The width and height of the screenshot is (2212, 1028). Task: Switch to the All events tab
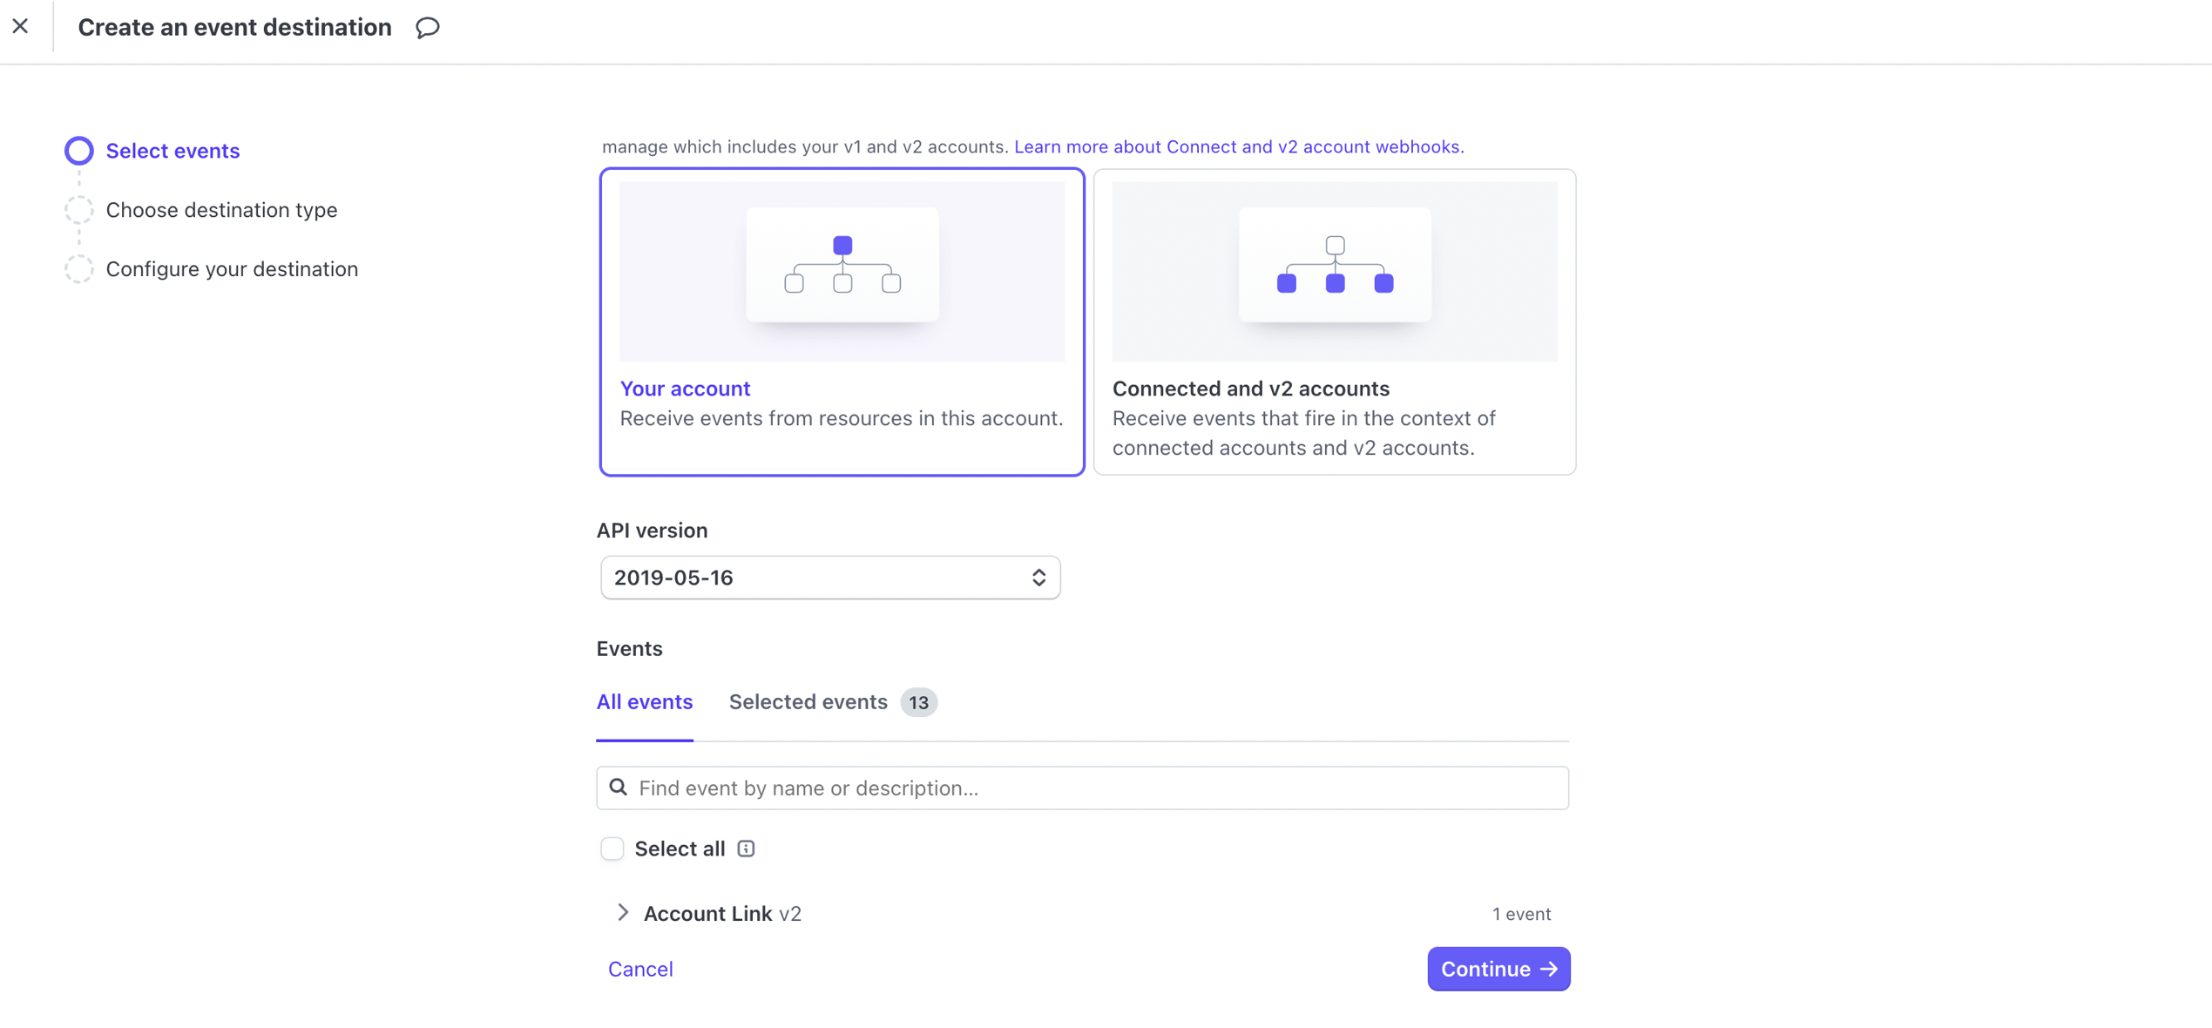[x=644, y=702]
